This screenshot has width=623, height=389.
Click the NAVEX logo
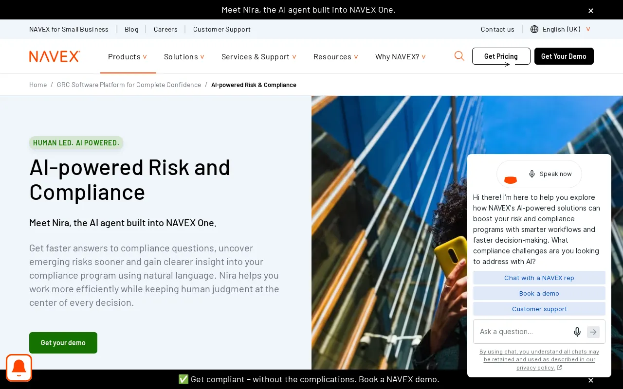(x=55, y=56)
